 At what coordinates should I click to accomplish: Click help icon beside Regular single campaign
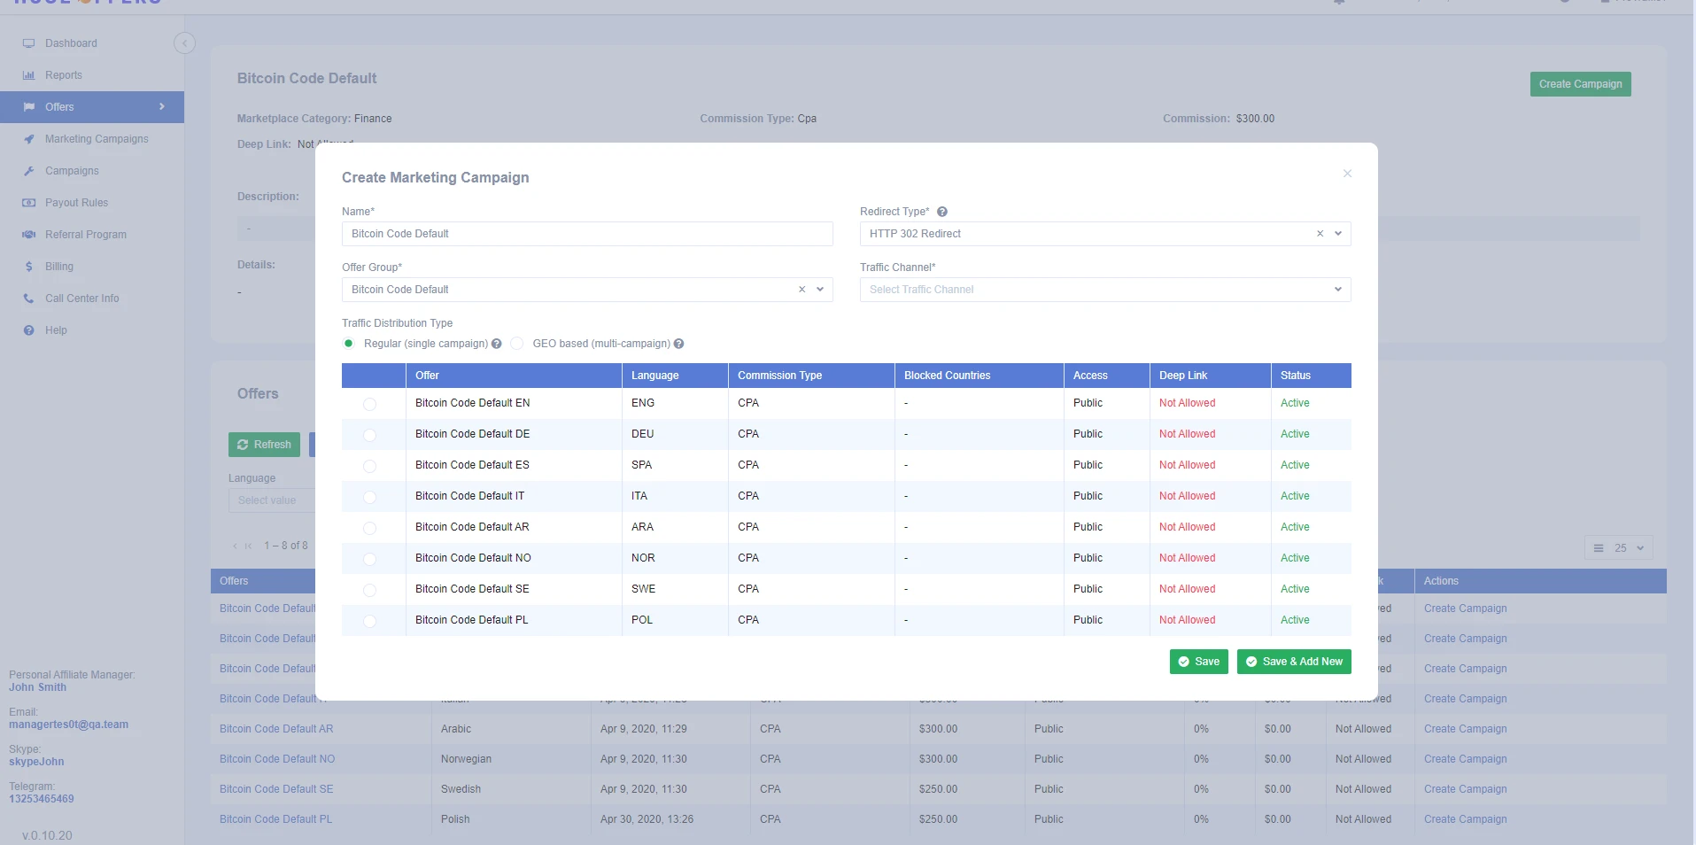tap(497, 344)
